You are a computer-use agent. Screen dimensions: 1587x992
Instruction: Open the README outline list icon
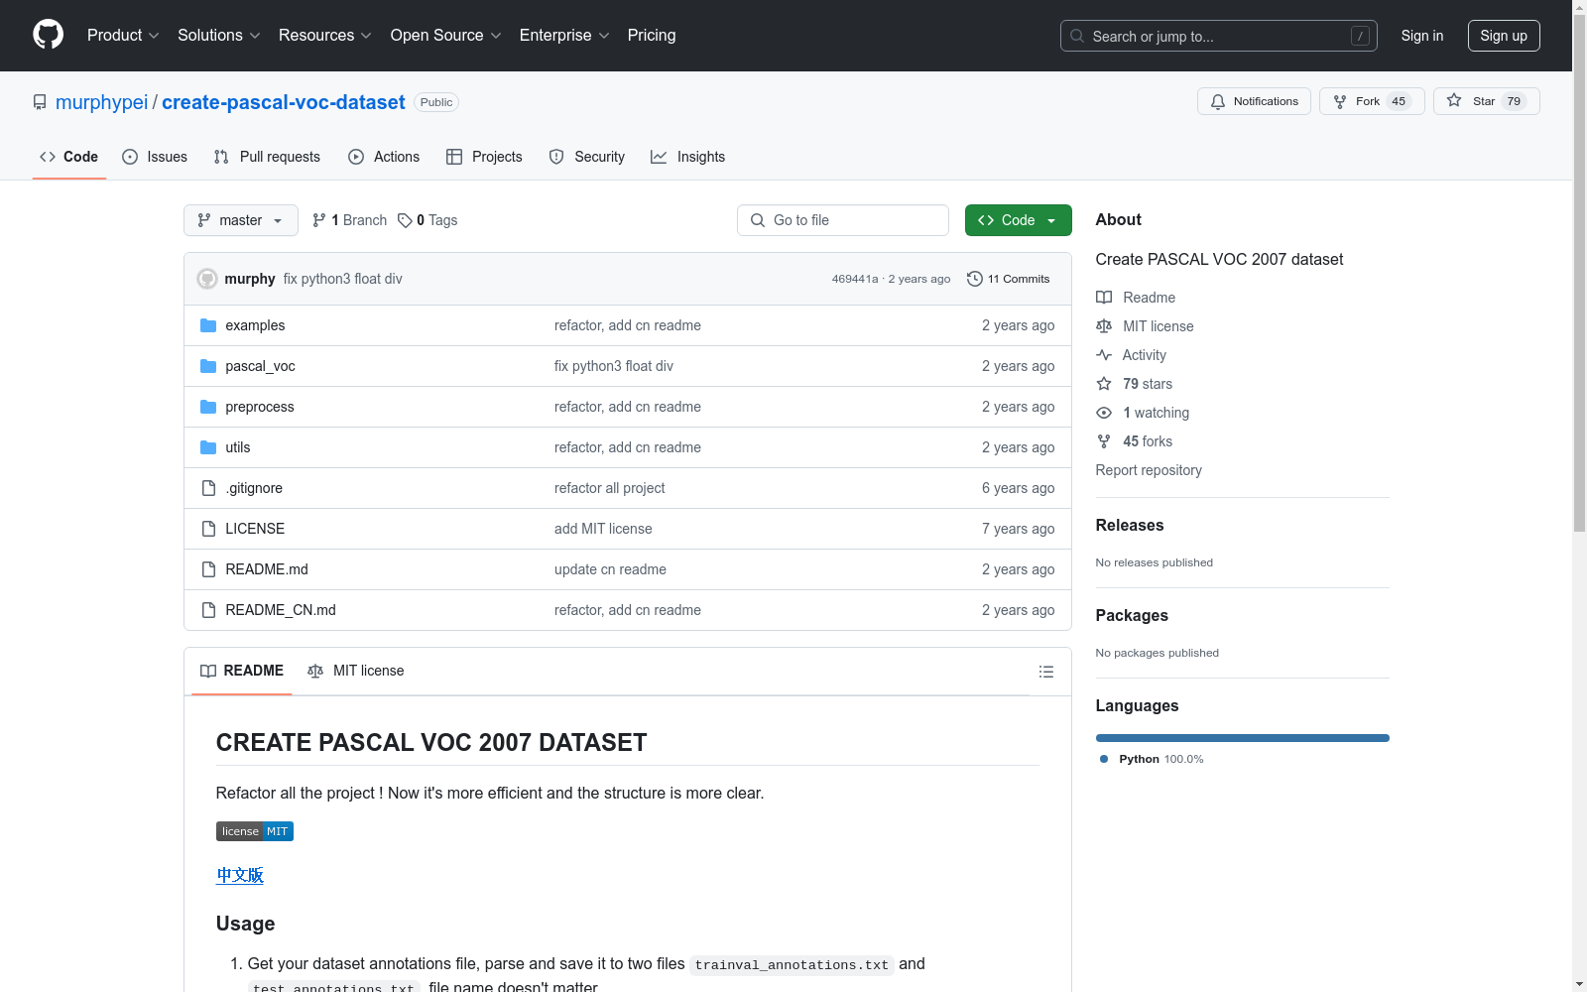pos(1045,672)
